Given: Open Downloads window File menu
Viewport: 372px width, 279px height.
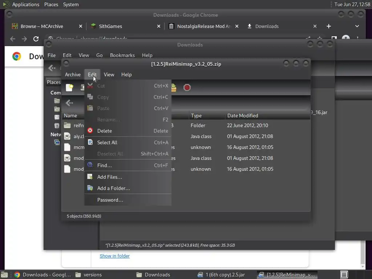Looking at the screenshot, I should click(x=52, y=55).
